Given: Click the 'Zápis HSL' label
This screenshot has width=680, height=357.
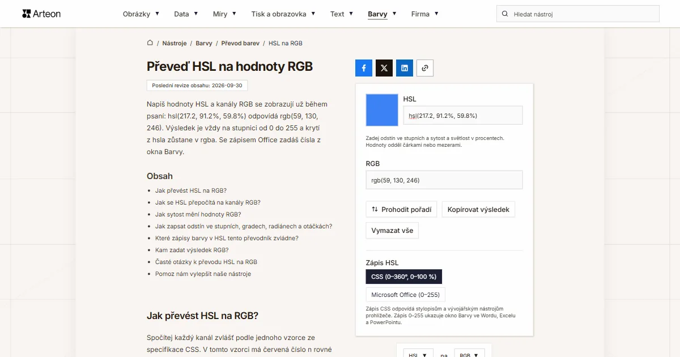Looking at the screenshot, I should point(382,262).
